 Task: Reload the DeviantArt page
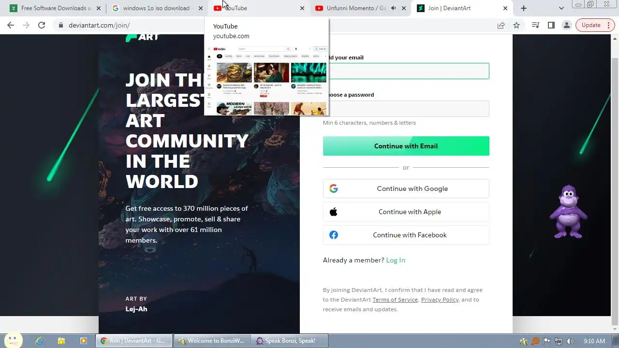(x=42, y=25)
